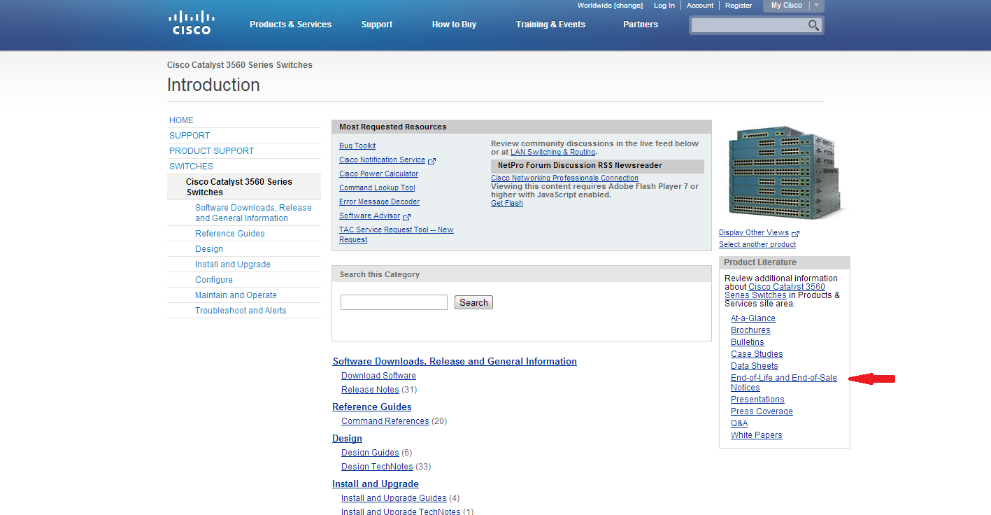Open Command References link

[385, 421]
